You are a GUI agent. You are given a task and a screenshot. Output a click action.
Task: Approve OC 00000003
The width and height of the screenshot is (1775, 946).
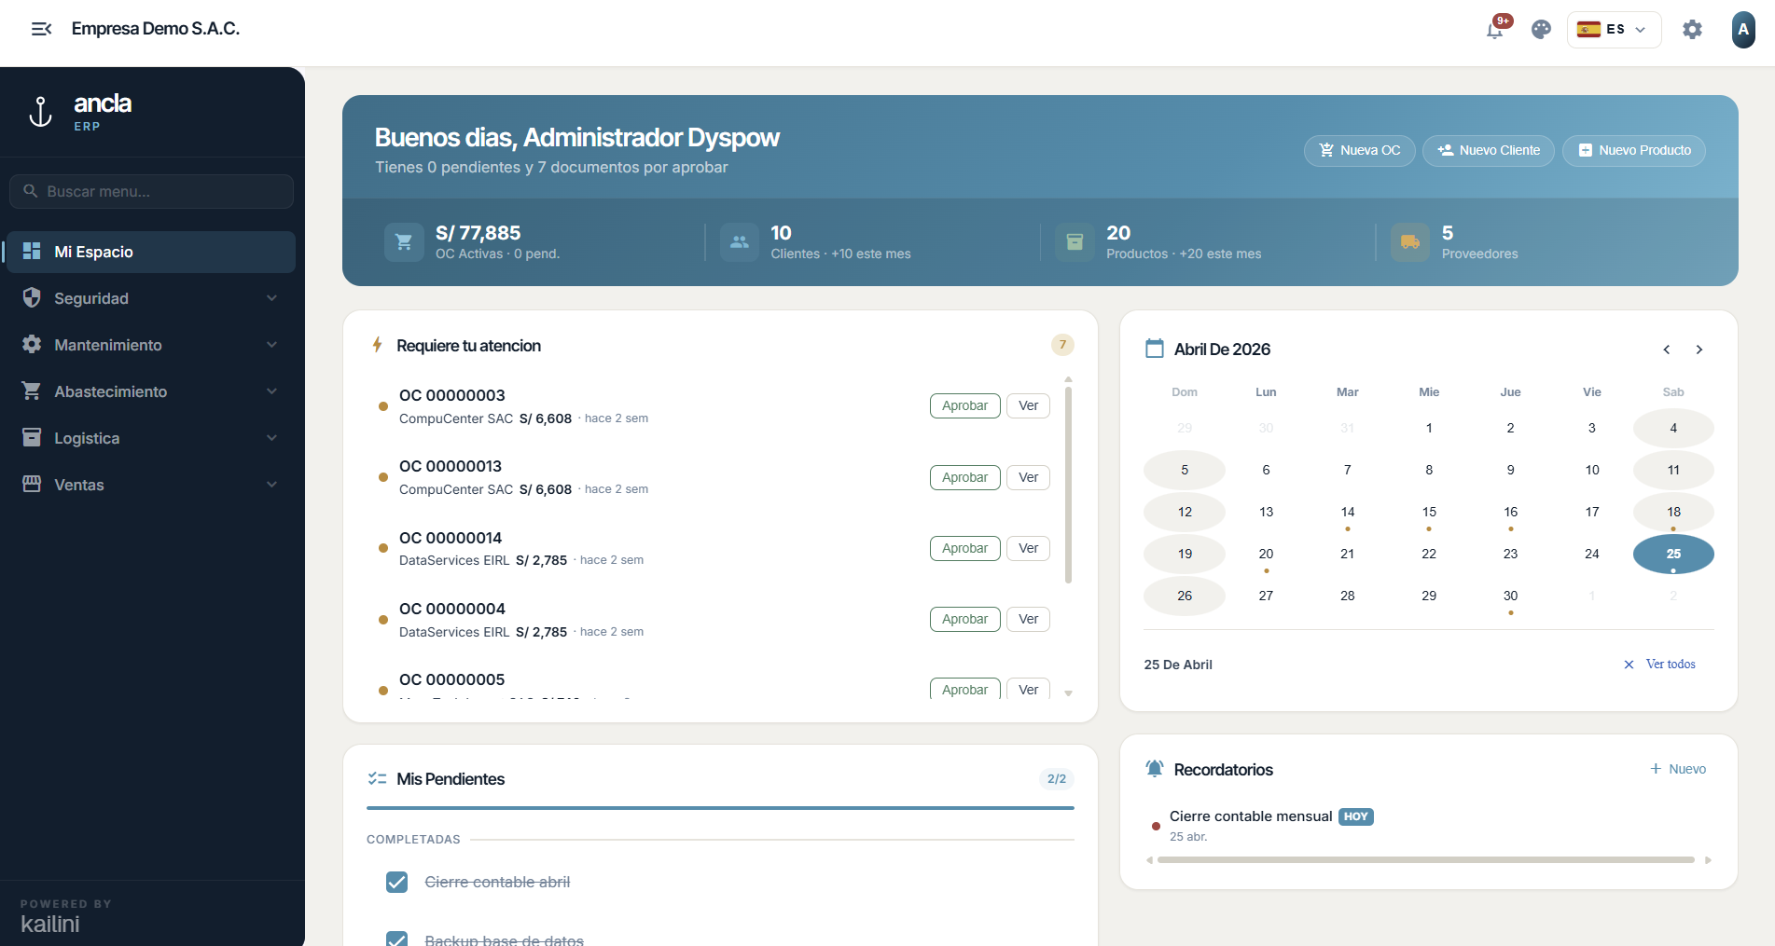pyautogui.click(x=964, y=405)
